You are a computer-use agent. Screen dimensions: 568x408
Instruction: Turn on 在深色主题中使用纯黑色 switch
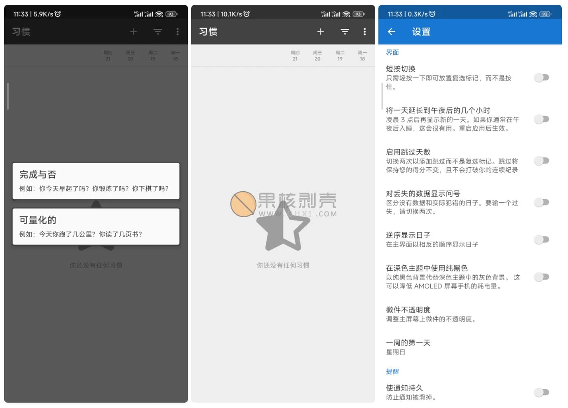[542, 277]
